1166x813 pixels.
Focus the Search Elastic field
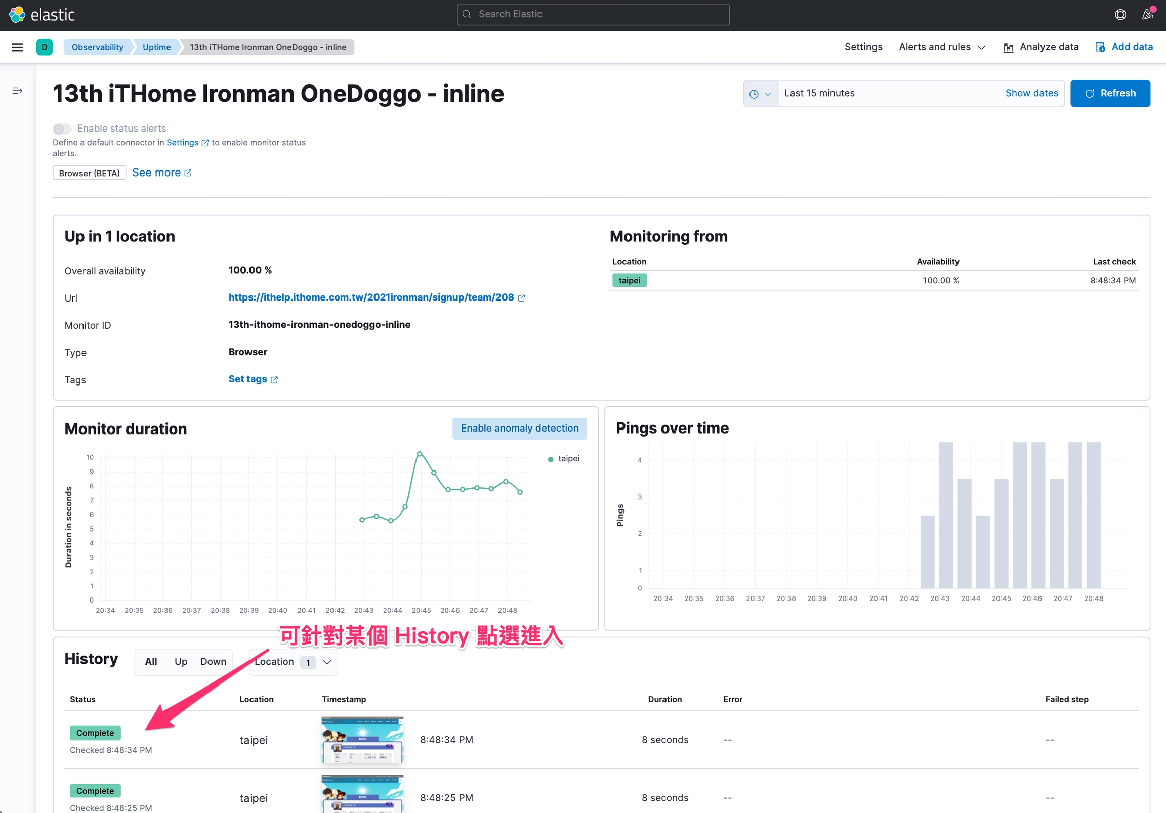click(x=593, y=14)
